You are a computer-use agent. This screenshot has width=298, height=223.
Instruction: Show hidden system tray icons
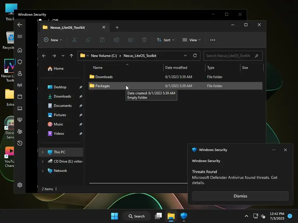(x=246, y=216)
